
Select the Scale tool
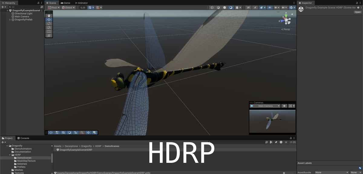(x=49, y=28)
